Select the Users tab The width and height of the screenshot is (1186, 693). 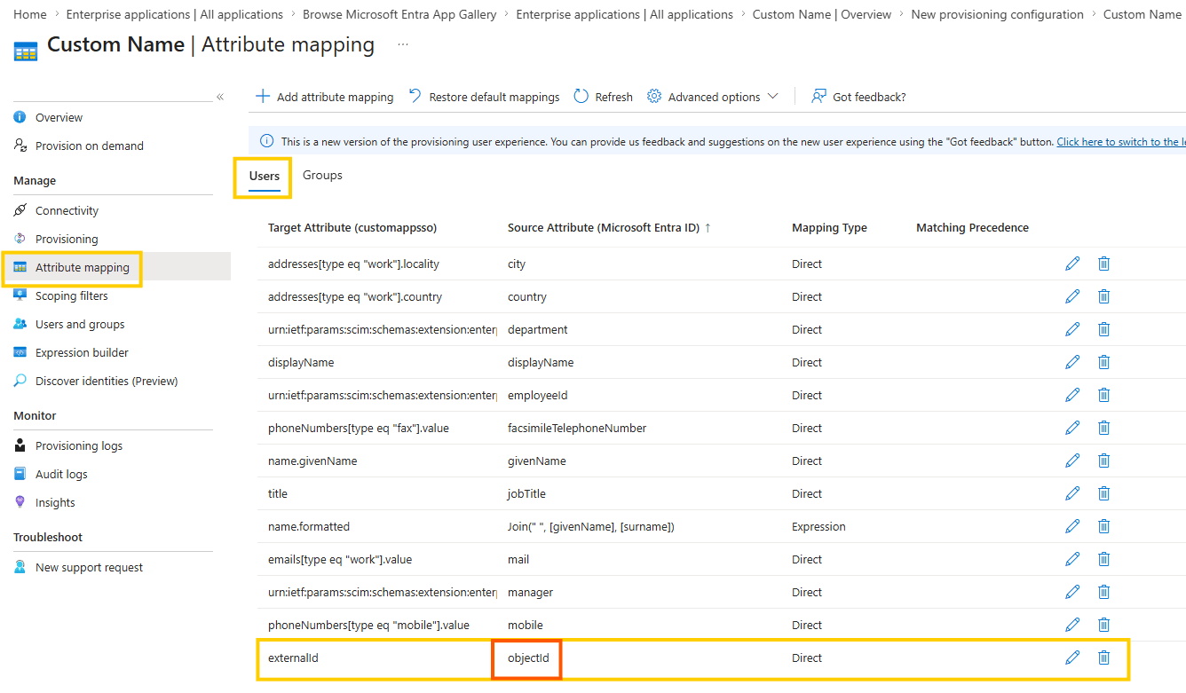tap(265, 176)
